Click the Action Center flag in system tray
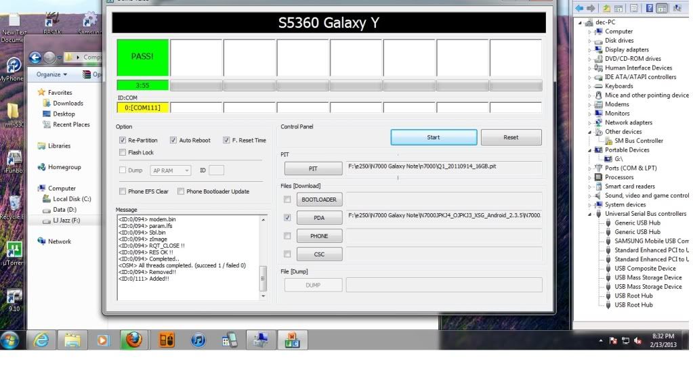Viewport: 693px width, 389px height. [614, 340]
